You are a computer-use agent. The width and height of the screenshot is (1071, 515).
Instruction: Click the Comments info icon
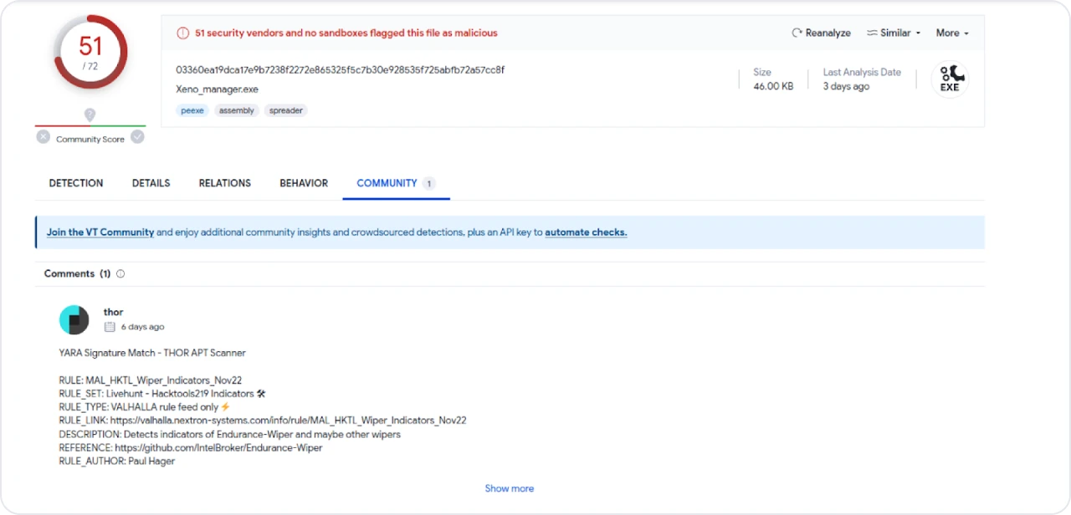(x=120, y=274)
